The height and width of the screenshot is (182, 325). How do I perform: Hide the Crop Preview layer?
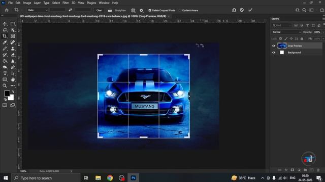274,46
